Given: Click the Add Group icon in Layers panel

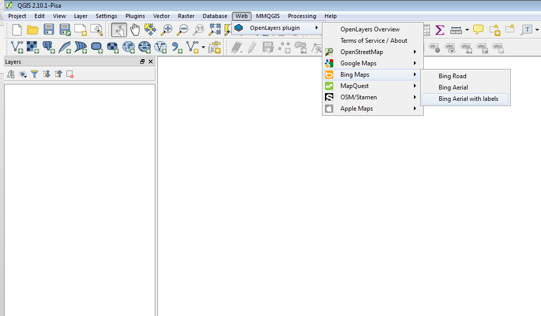Looking at the screenshot, I should [x=11, y=74].
